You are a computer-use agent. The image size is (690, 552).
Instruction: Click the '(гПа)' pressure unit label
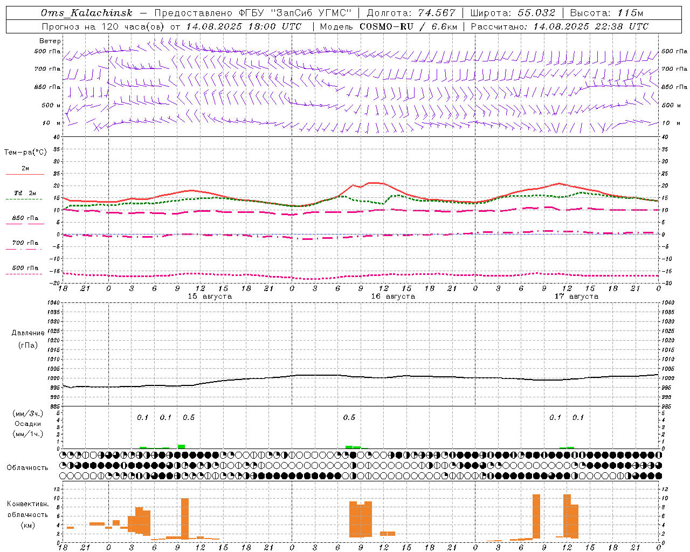[x=28, y=345]
